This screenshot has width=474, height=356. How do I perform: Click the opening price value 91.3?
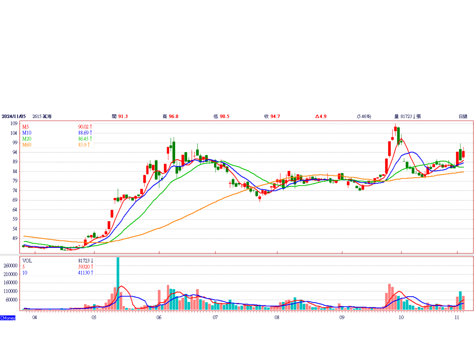(123, 116)
